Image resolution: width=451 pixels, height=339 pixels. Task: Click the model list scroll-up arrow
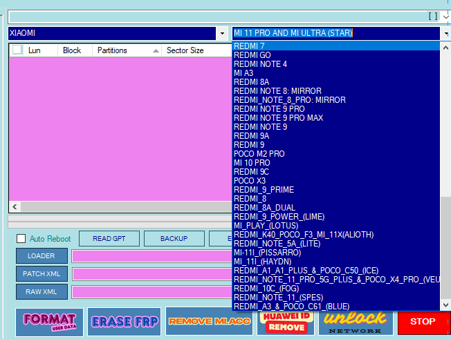(445, 48)
